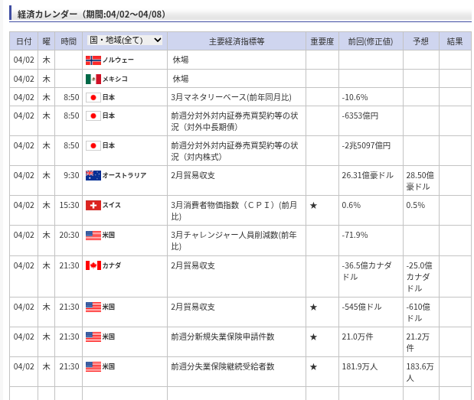Click the 日付 column header
Image resolution: width=474 pixels, height=400 pixels.
[24, 41]
